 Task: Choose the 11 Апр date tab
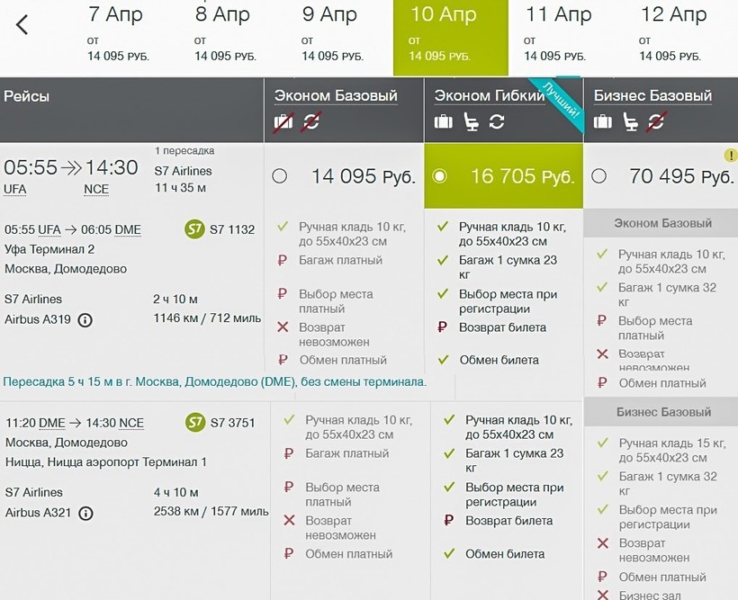pos(559,36)
